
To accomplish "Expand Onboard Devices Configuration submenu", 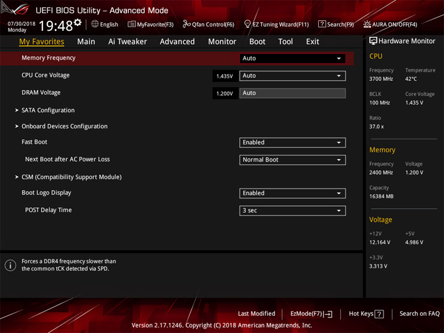I will click(64, 126).
